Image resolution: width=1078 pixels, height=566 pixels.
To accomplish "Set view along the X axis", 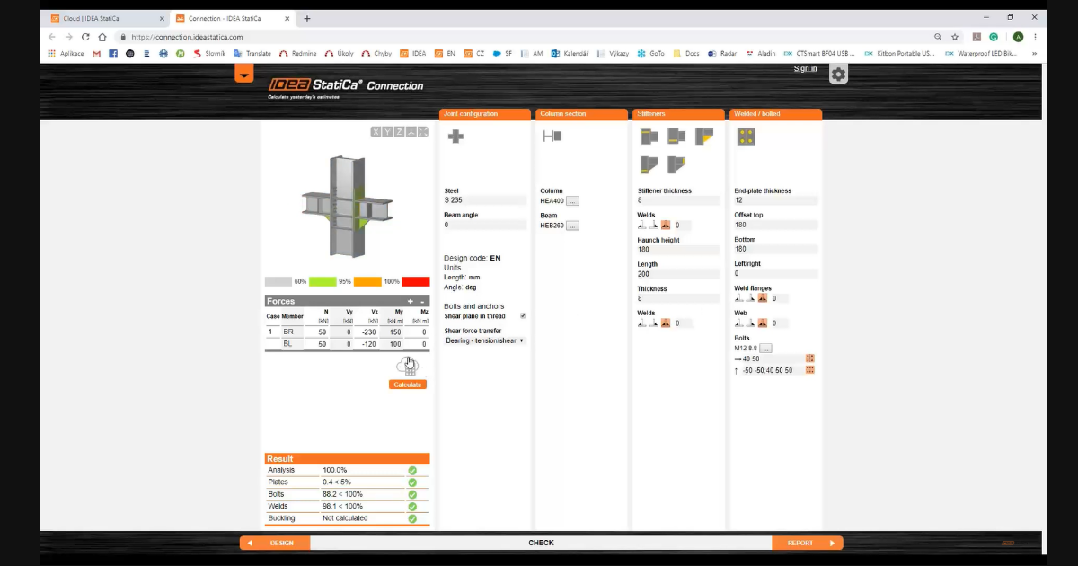I will 376,132.
